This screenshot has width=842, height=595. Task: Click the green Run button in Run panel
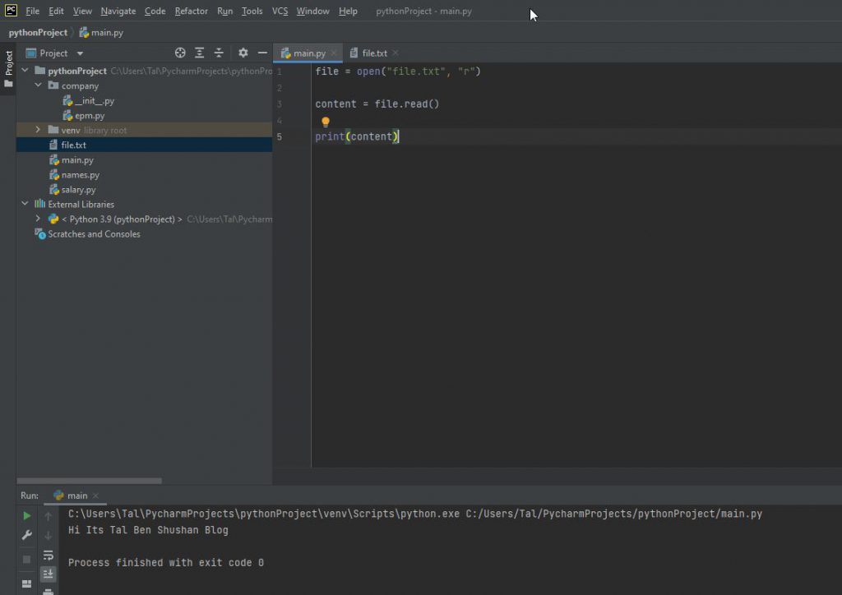pyautogui.click(x=26, y=515)
